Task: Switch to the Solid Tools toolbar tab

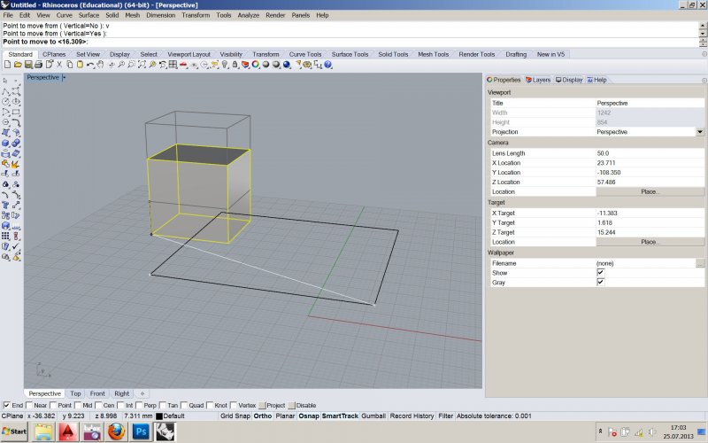Action: 393,54
